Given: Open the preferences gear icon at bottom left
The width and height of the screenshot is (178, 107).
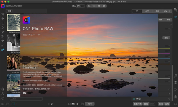Looking at the screenshot, I should pyautogui.click(x=3, y=89).
